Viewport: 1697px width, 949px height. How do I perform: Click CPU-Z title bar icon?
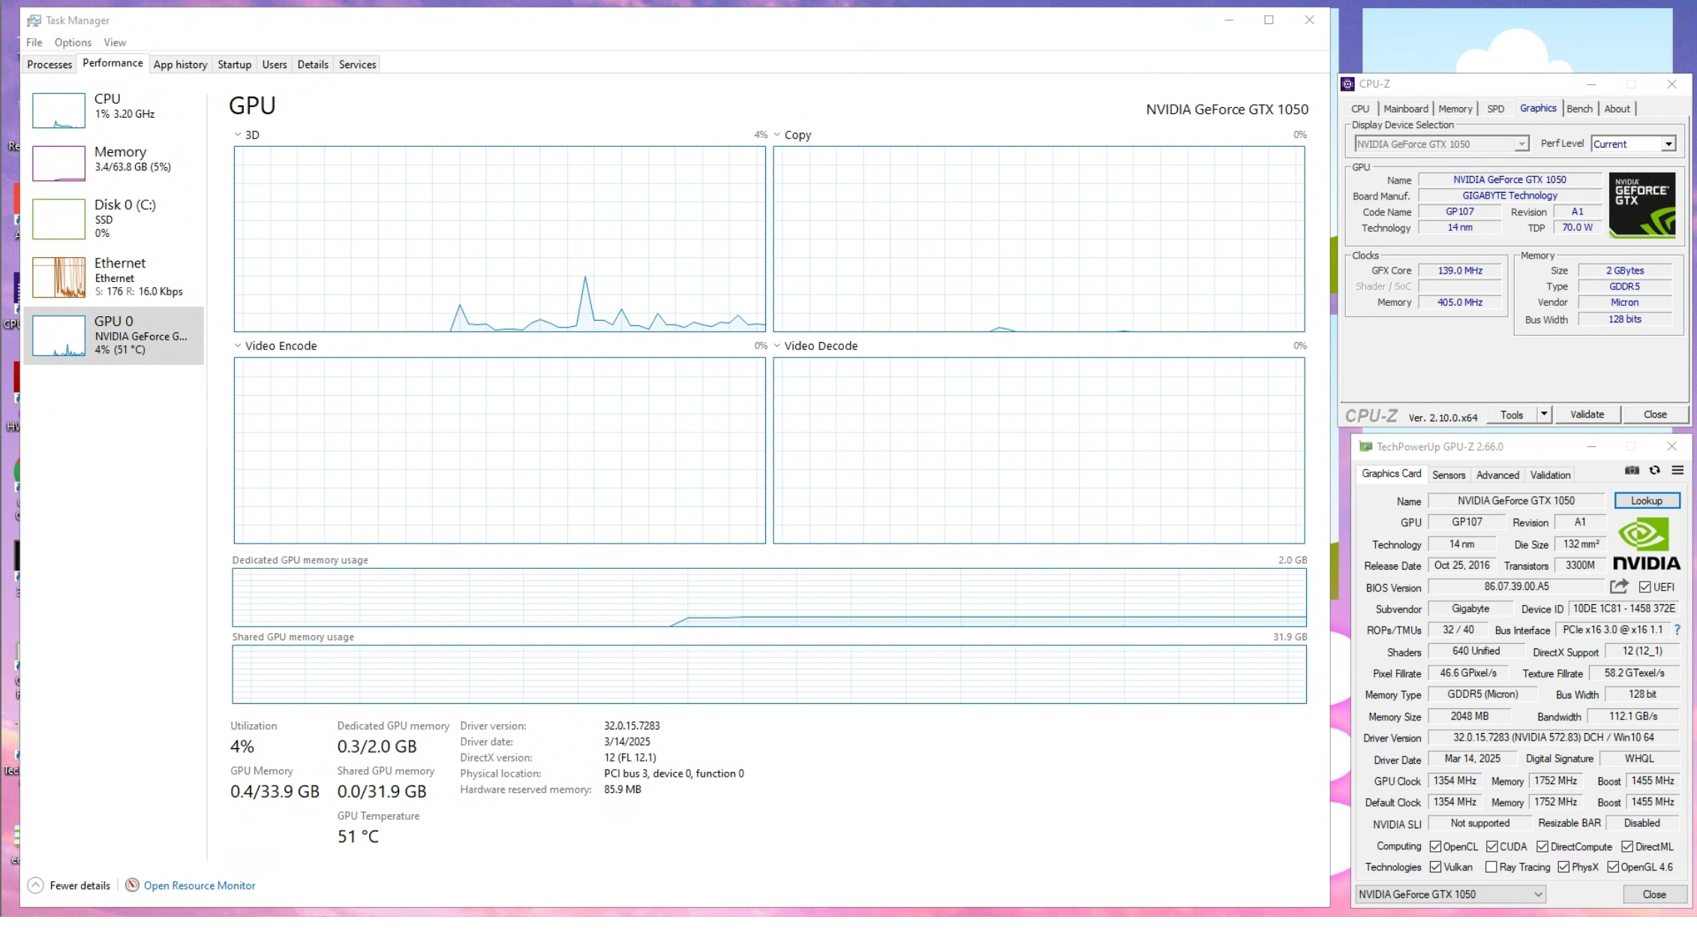[x=1347, y=84]
